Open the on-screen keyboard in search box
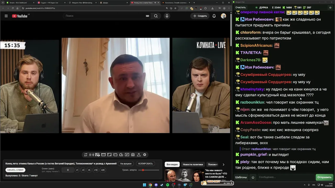The image size is (335, 188). point(147,16)
